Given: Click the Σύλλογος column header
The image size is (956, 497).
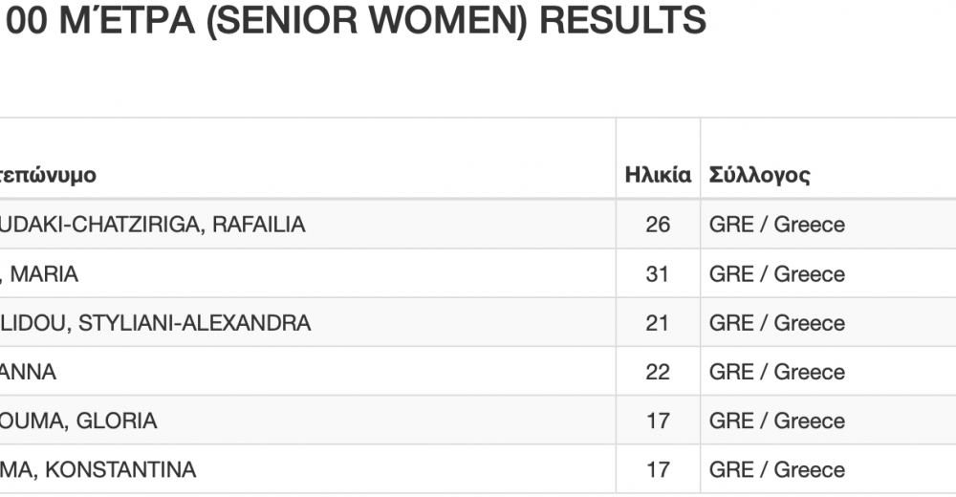Looking at the screenshot, I should click(759, 176).
